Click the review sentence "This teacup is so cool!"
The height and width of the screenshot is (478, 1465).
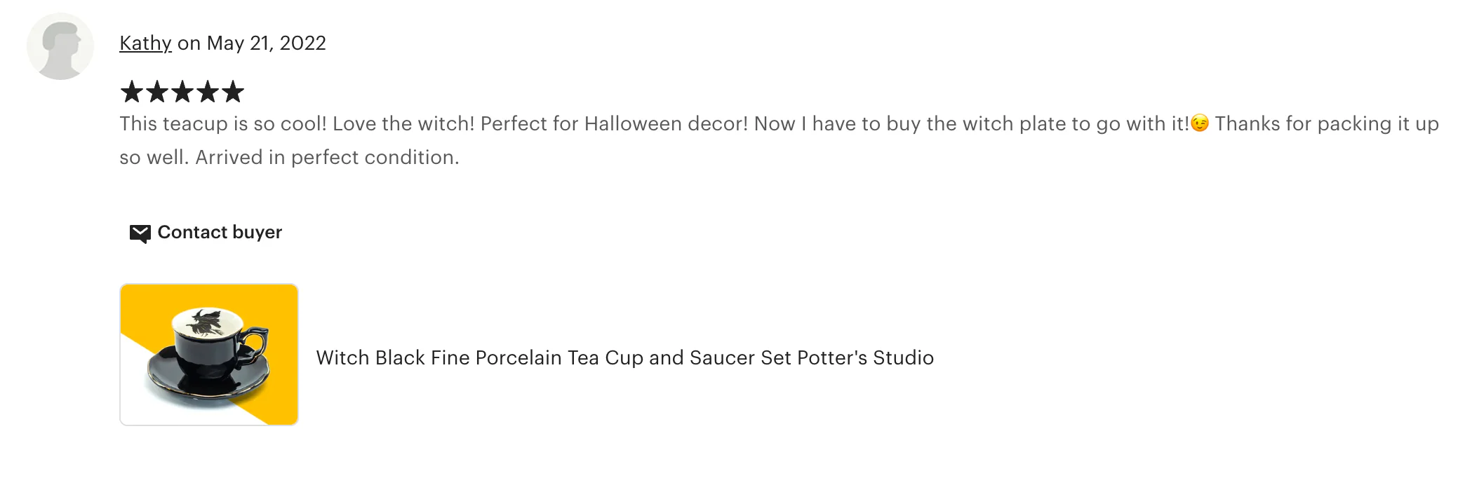tap(223, 124)
